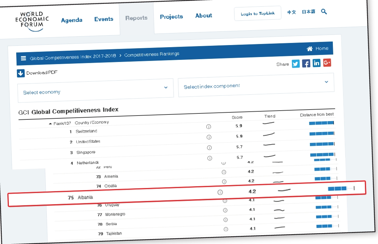
Task: Click Albania's distance from best bar
Action: 337,189
